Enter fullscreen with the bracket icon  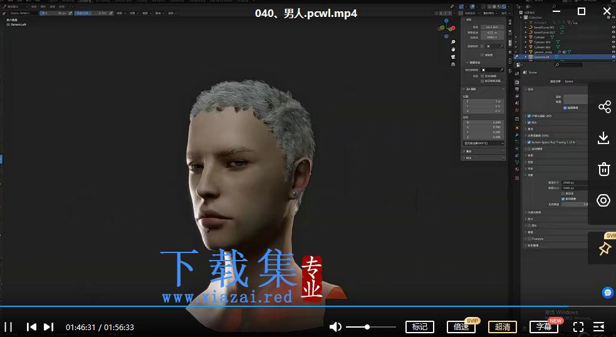578,327
